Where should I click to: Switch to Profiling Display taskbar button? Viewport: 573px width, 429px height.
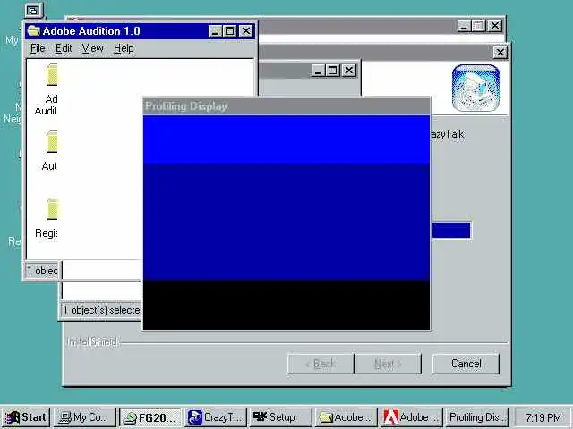(x=476, y=417)
